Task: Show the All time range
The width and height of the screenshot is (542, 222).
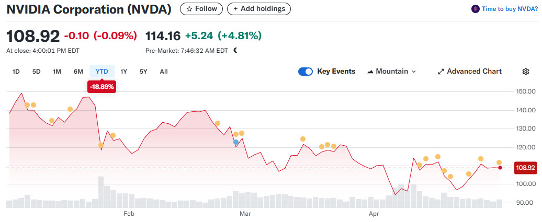Action: pyautogui.click(x=164, y=72)
